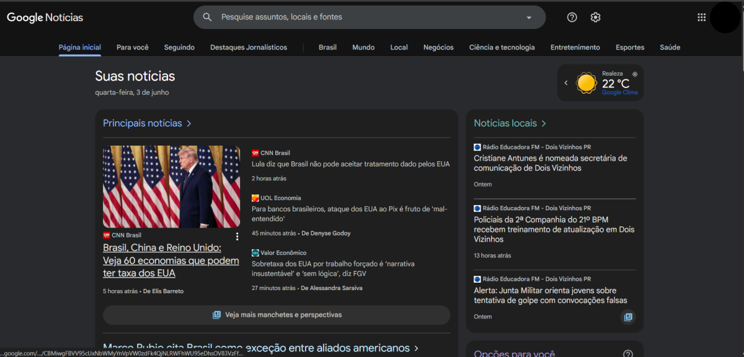Open Marco Rubio cita Brasil topic
Screen dimensions: 744x357
pyautogui.click(x=260, y=348)
